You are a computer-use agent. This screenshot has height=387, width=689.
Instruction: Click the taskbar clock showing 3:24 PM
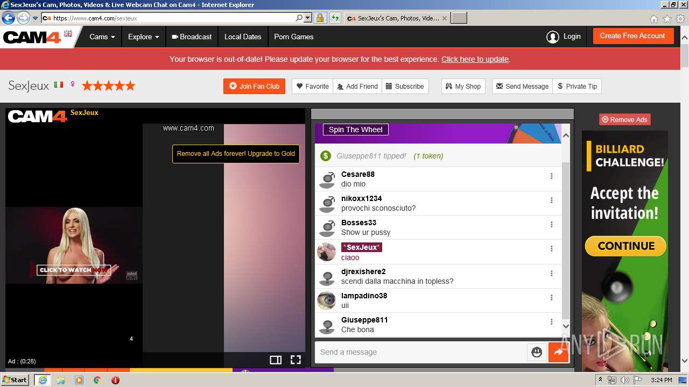(661, 380)
